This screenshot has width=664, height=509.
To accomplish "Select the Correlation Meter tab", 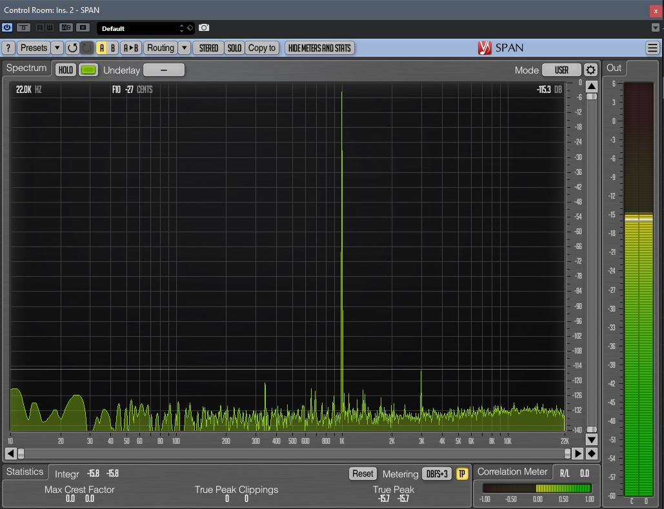I will click(x=512, y=472).
